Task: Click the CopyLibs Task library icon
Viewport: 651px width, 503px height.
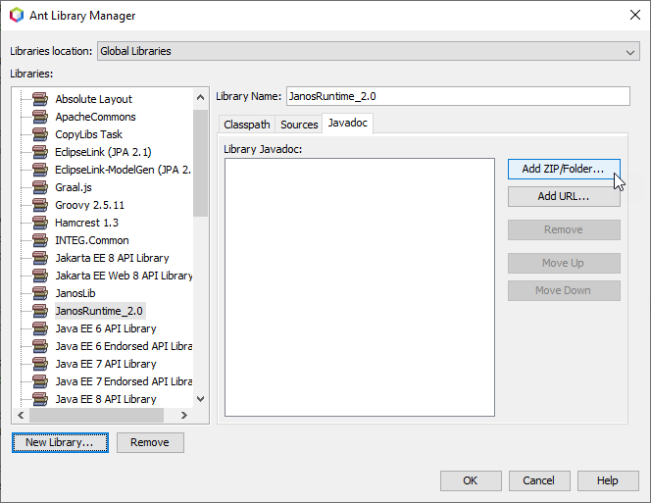Action: click(x=40, y=134)
